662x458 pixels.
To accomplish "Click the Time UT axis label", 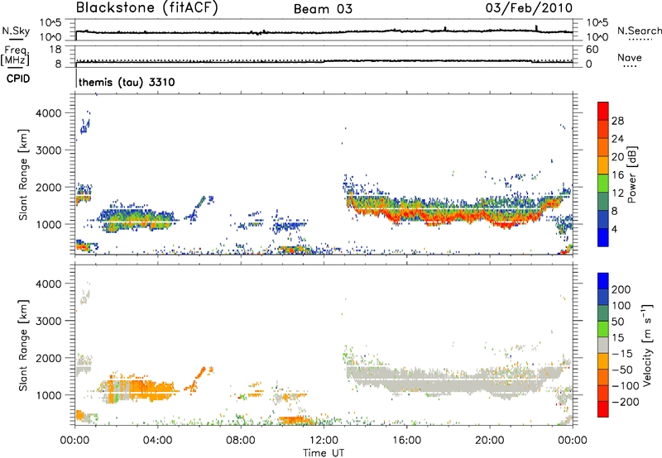I will point(324,453).
